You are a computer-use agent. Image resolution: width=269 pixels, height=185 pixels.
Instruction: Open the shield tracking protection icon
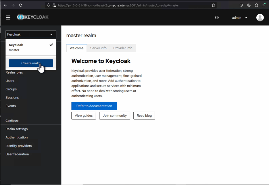49,5
